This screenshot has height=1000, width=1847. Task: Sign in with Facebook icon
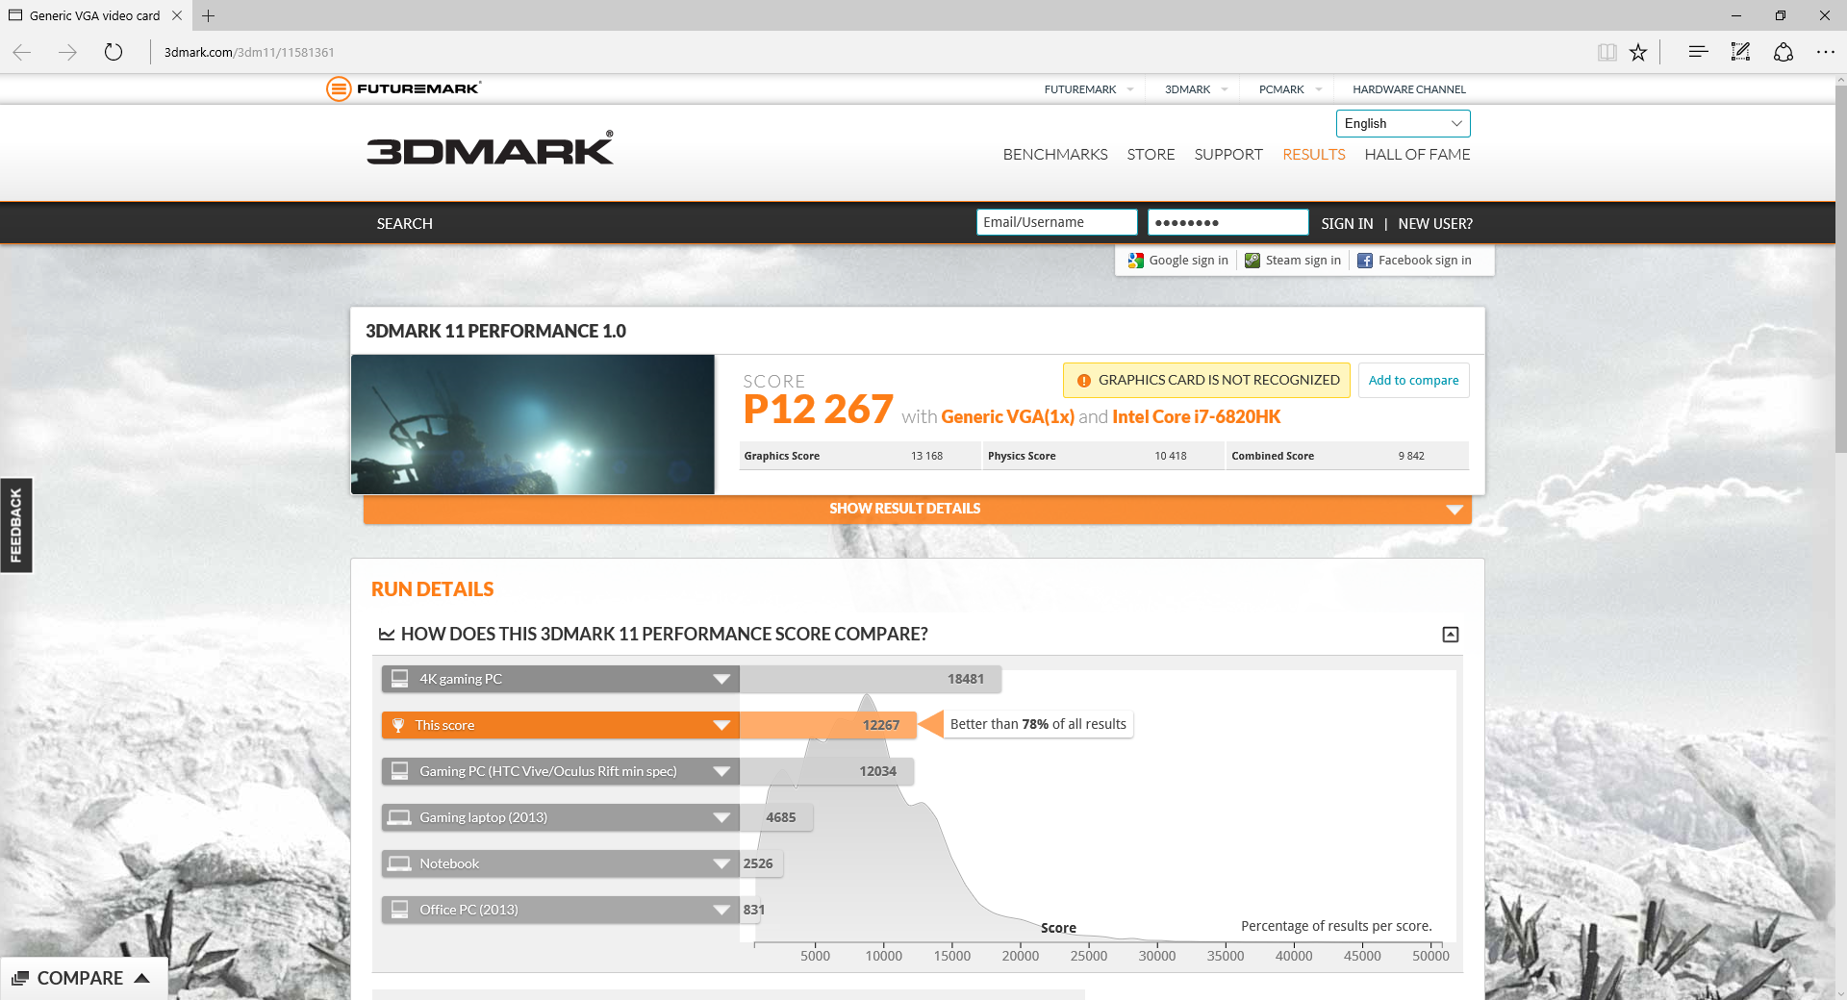pyautogui.click(x=1365, y=261)
